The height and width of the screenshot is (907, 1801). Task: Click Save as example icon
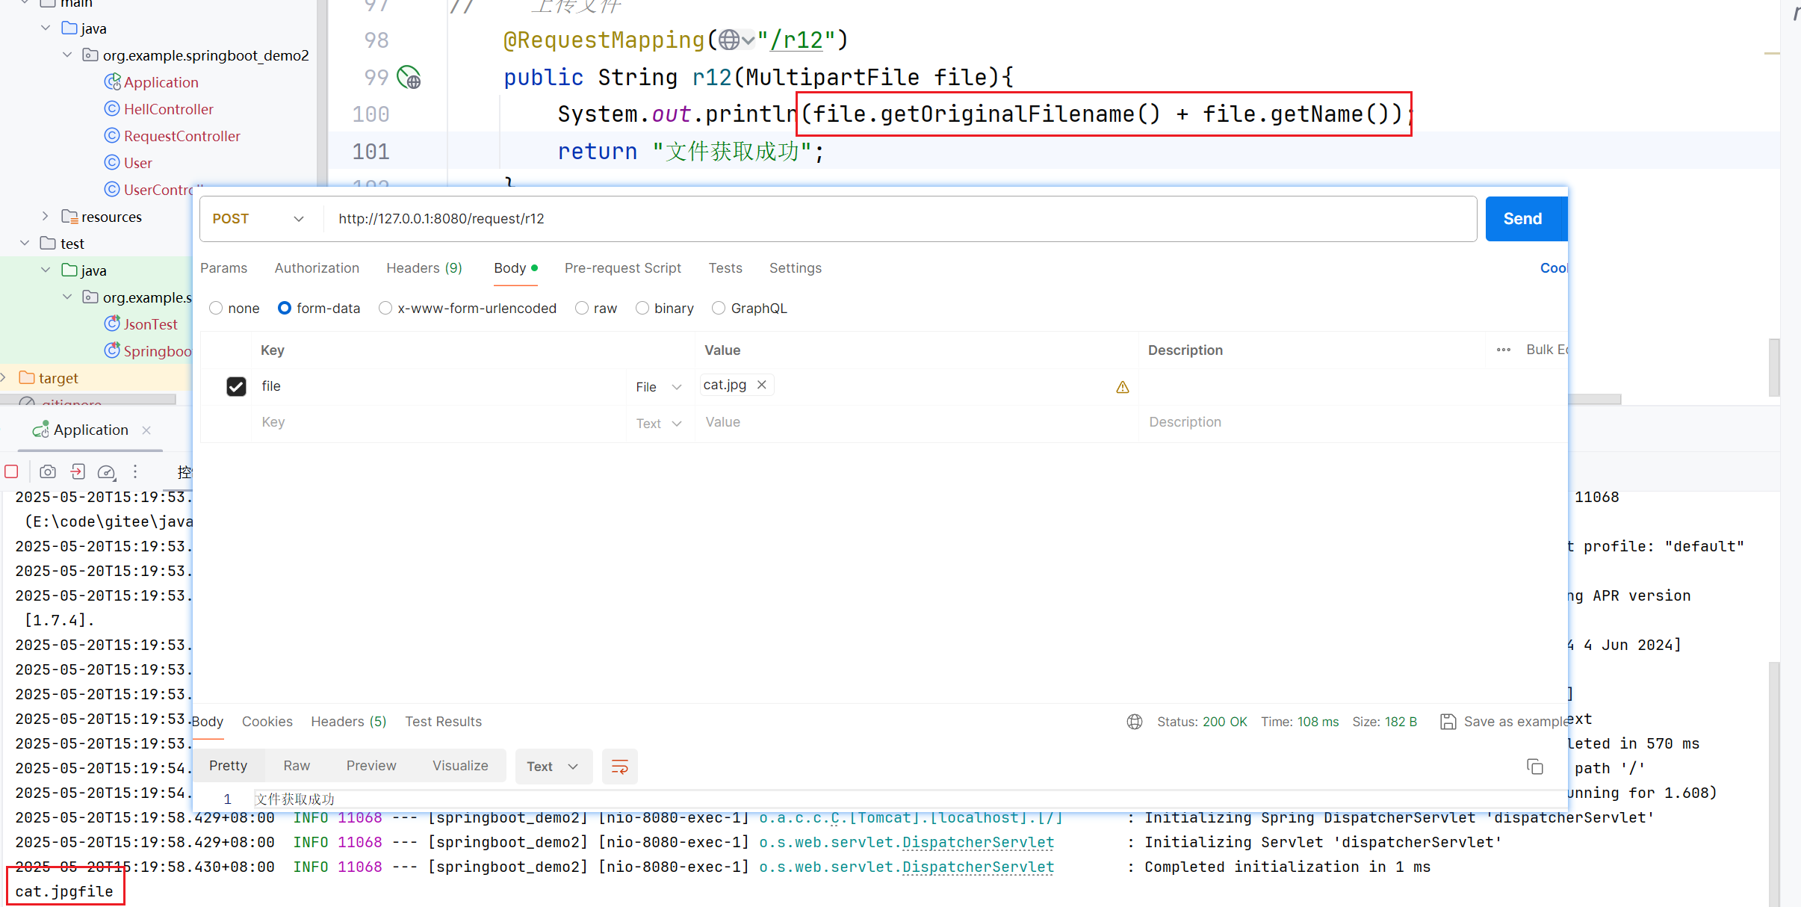1448,722
